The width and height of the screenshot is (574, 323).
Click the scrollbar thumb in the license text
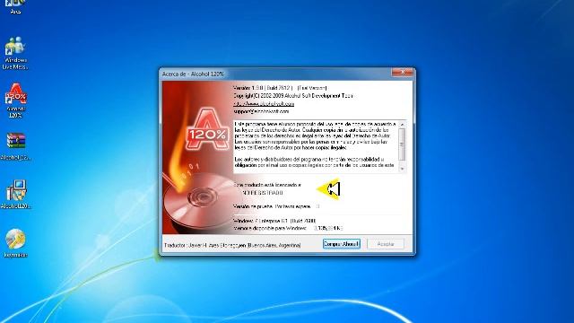(x=402, y=144)
